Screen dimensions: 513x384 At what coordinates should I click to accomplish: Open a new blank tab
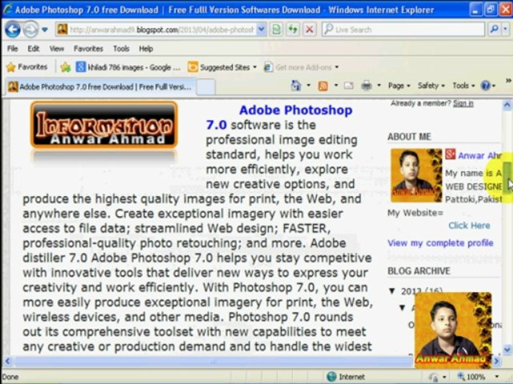[205, 87]
